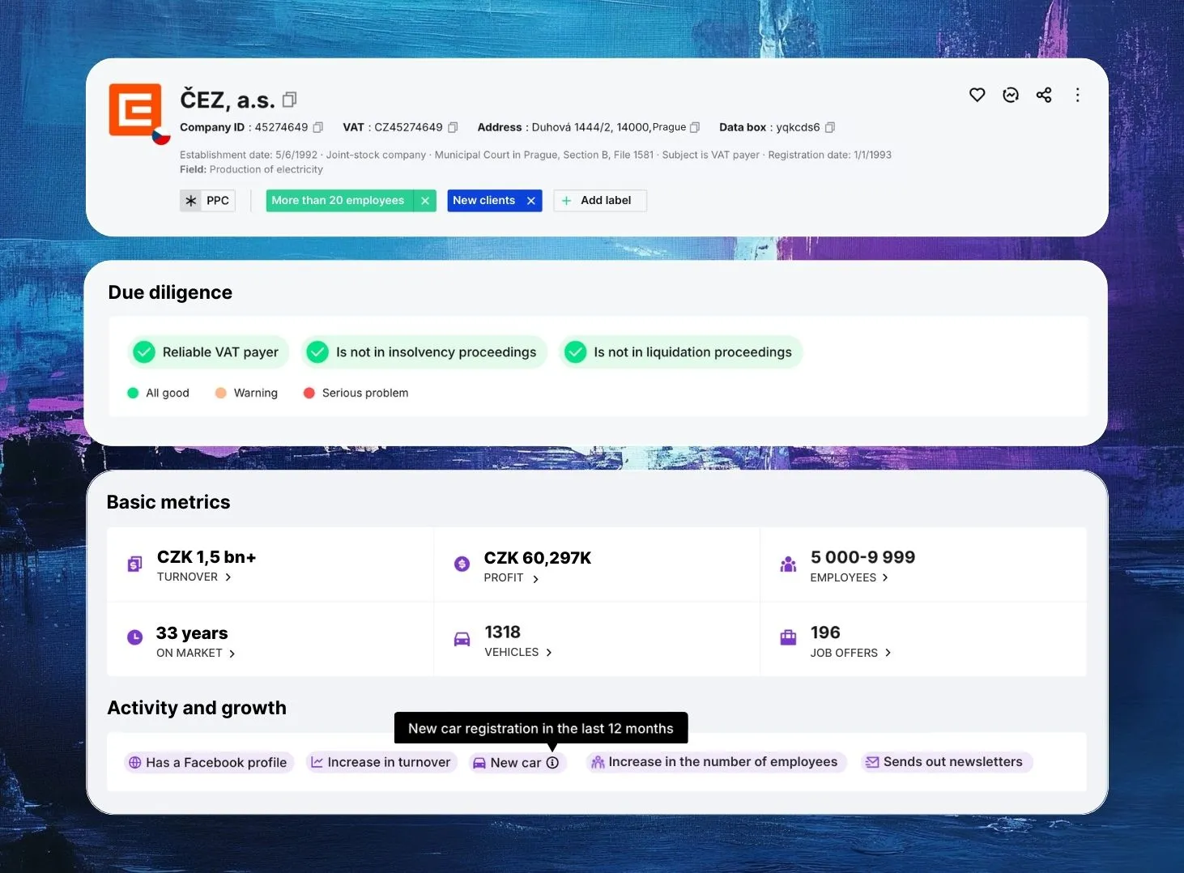Click the share icon
Screen dimensions: 1184x873
pyautogui.click(x=1044, y=95)
